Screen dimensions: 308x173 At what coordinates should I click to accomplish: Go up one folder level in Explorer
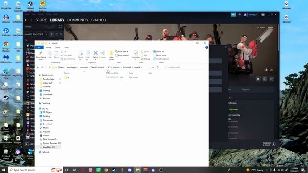[50, 67]
